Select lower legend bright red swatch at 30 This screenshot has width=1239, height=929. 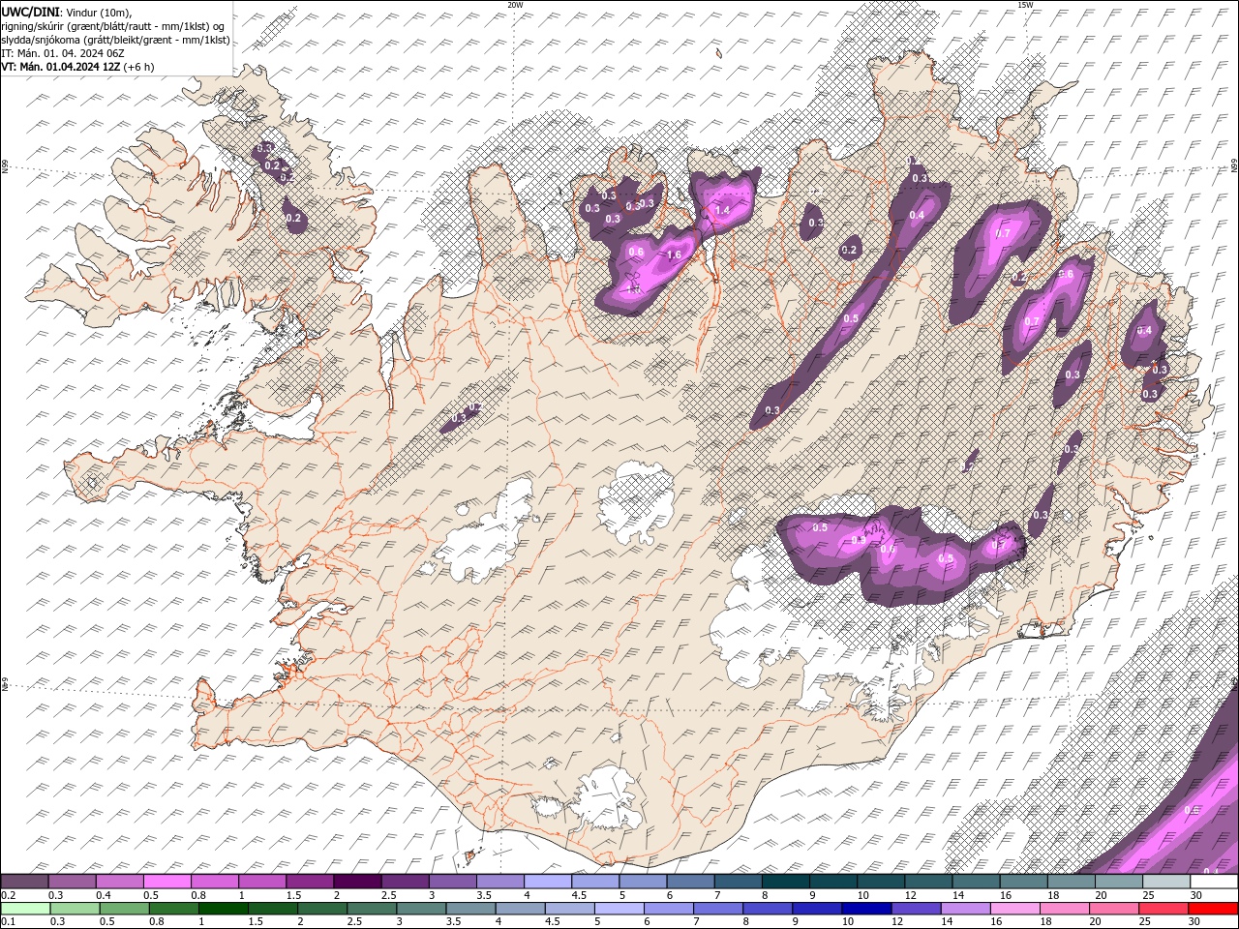[x=1213, y=909]
